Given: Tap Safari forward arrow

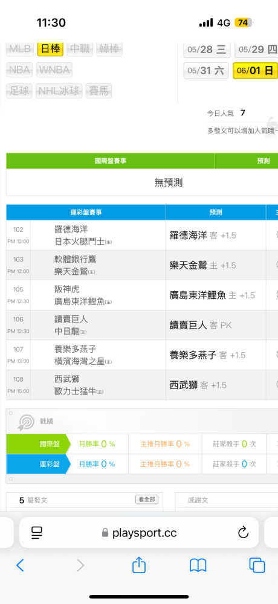Looking at the screenshot, I should [80, 565].
